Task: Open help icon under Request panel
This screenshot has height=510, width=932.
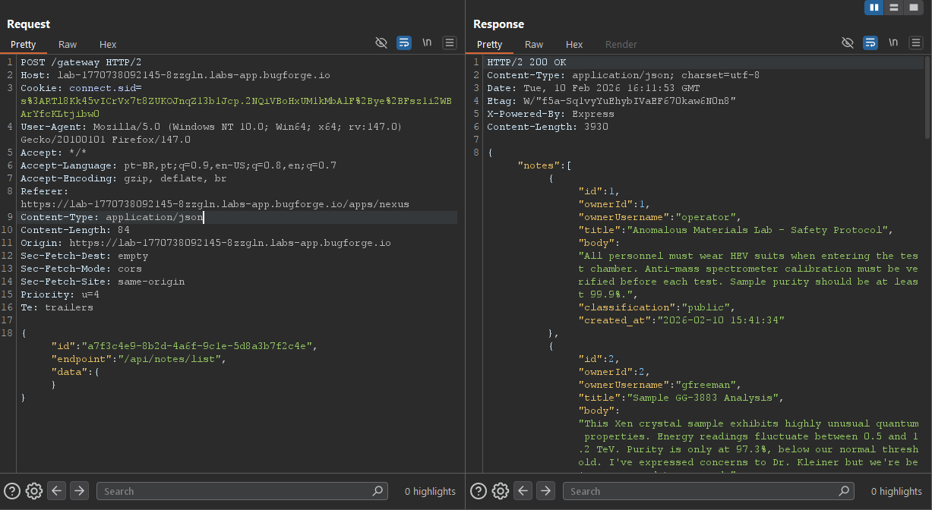Action: (13, 491)
